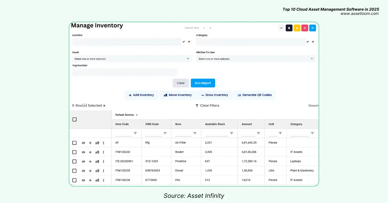This screenshot has height=203, width=388.
Task: Open the embed code panel
Action: click(x=281, y=28)
